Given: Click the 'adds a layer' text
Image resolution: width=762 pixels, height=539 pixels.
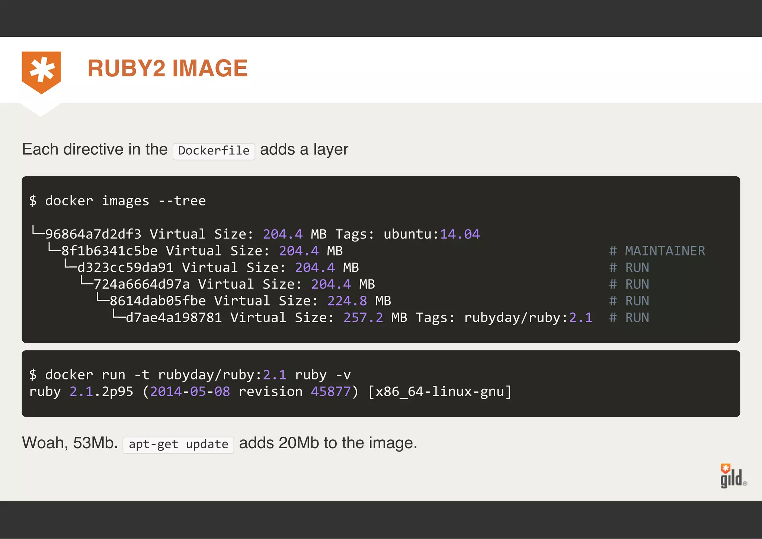Looking at the screenshot, I should pyautogui.click(x=304, y=150).
